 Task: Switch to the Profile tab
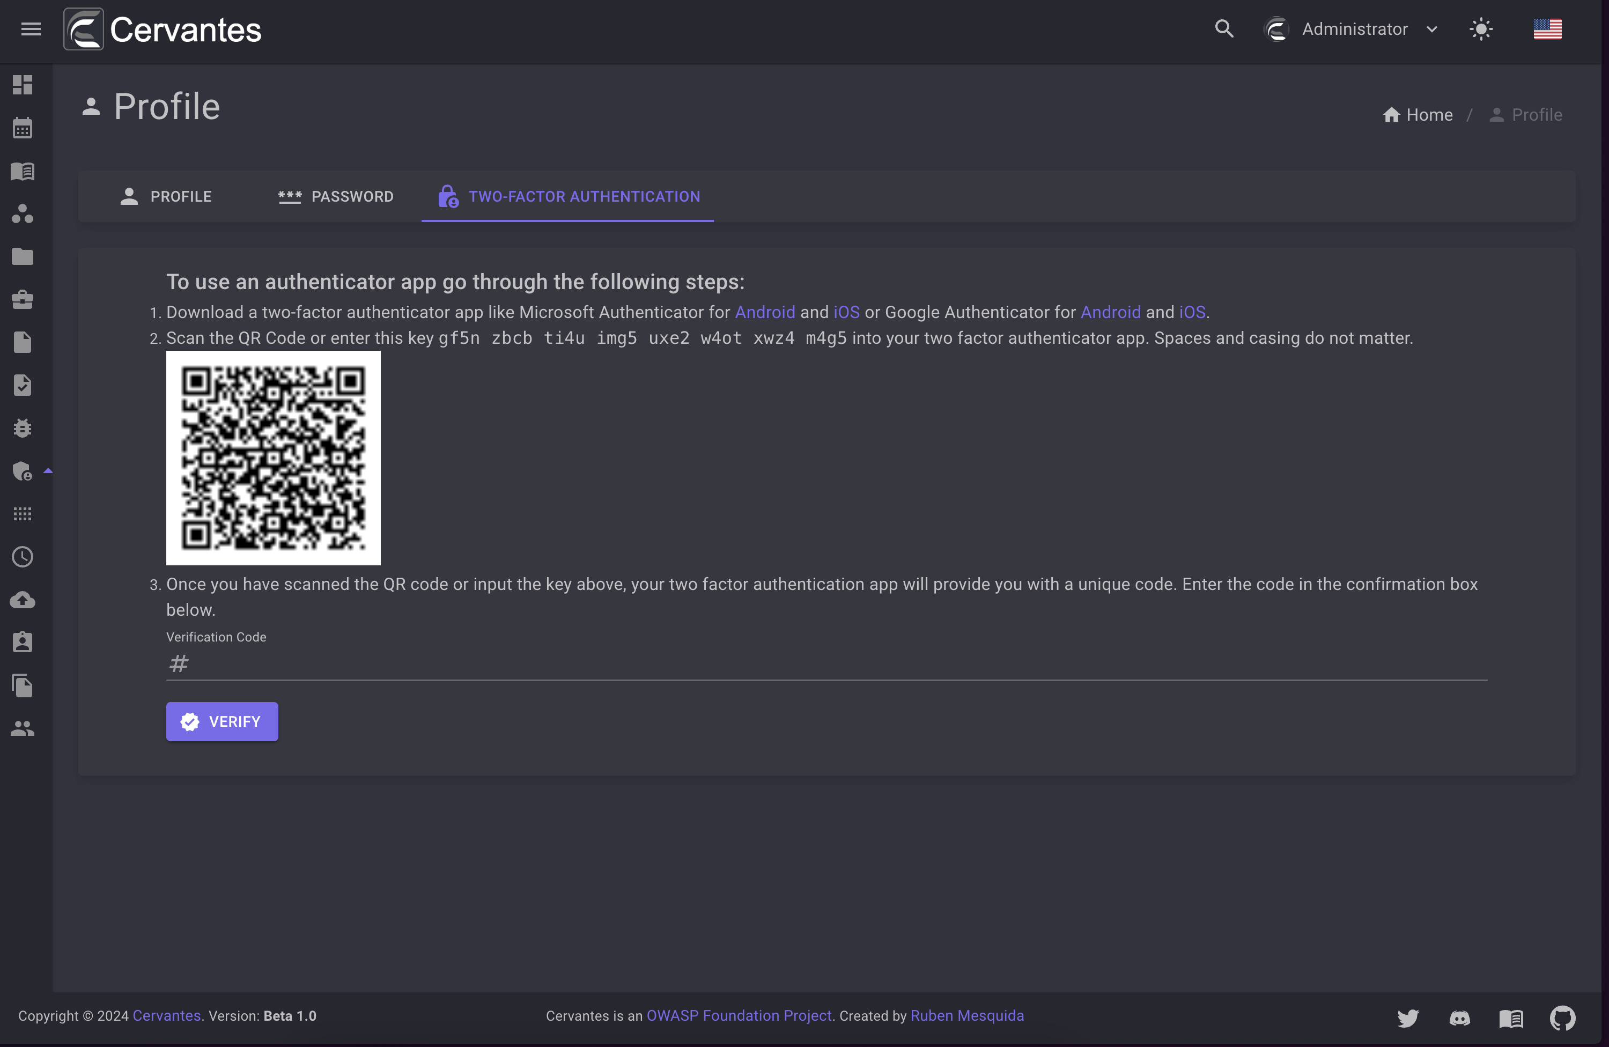[166, 197]
